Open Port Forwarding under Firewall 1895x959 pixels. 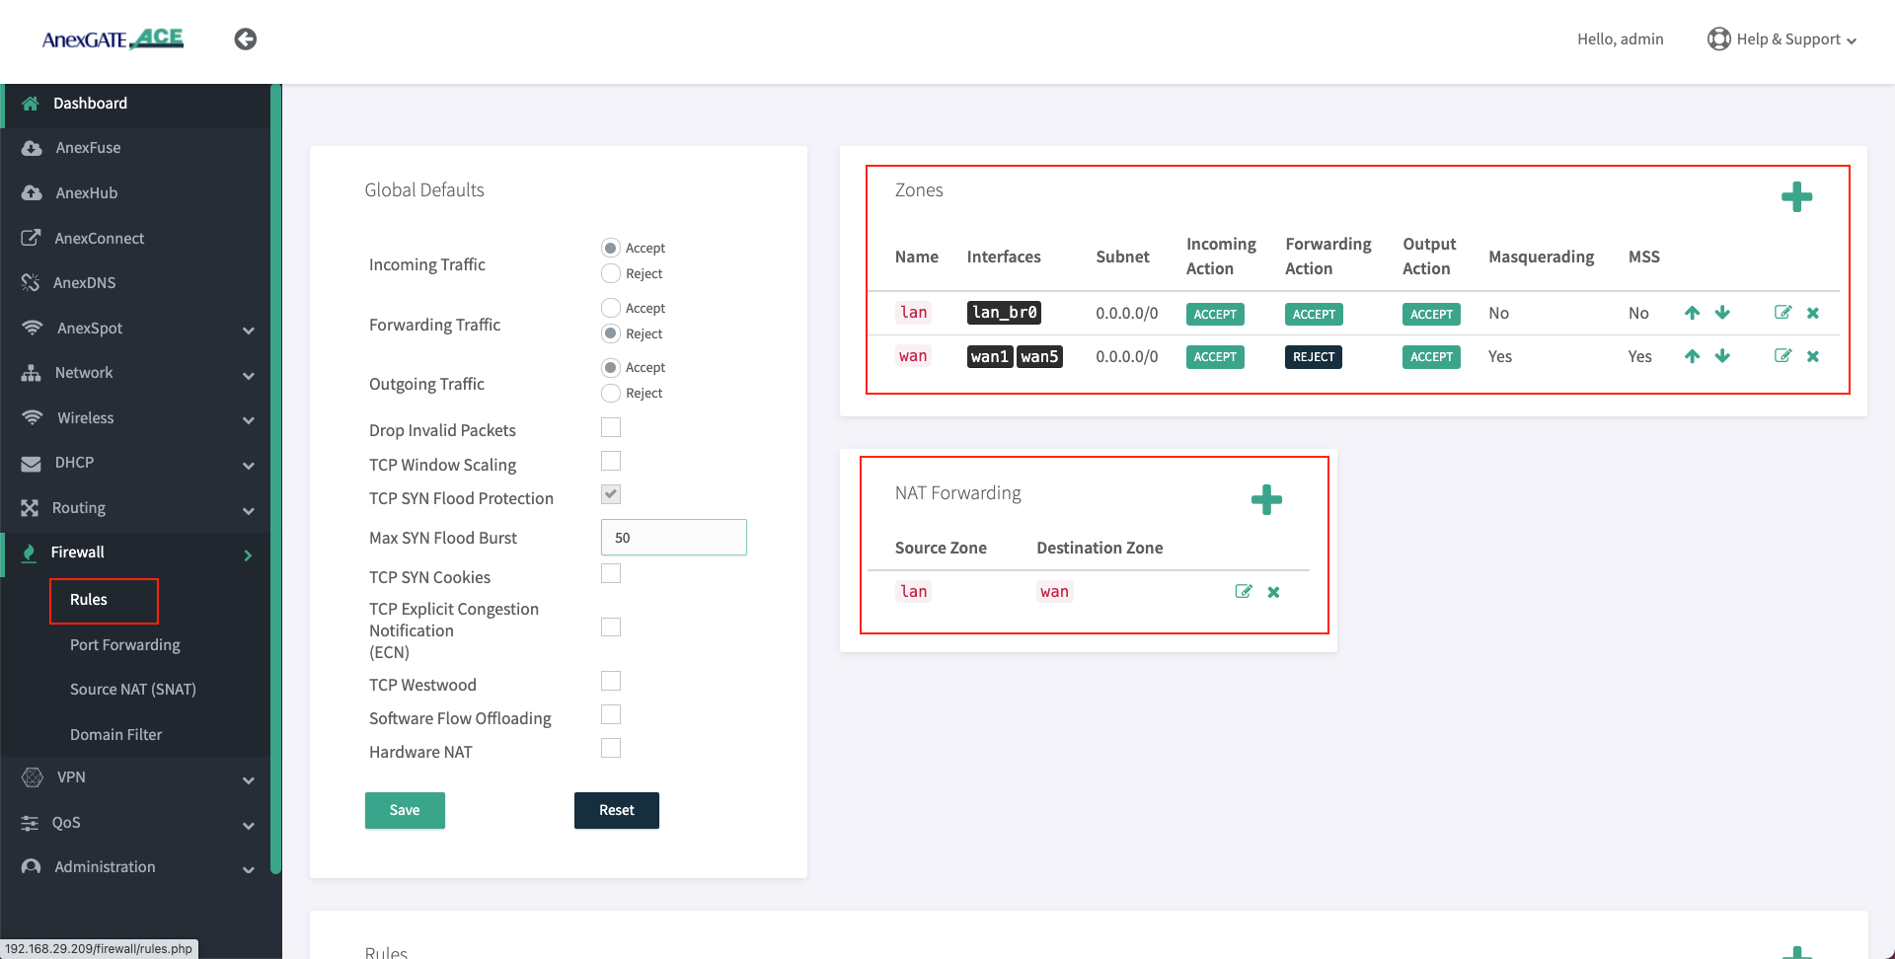[x=124, y=644]
